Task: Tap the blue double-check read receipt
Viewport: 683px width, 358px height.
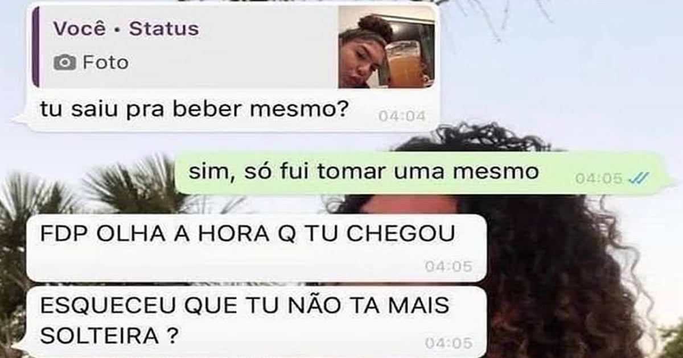Action: click(x=637, y=178)
